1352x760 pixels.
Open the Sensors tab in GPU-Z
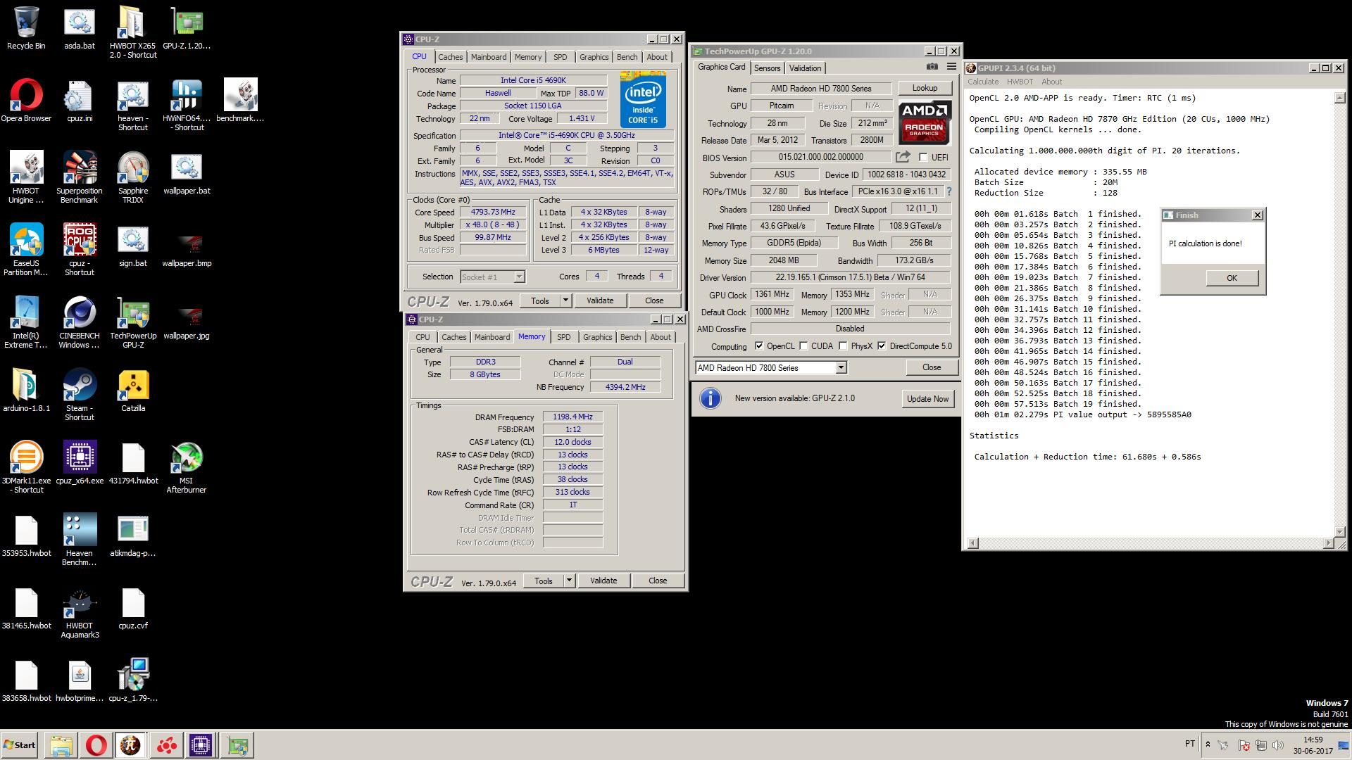[768, 68]
